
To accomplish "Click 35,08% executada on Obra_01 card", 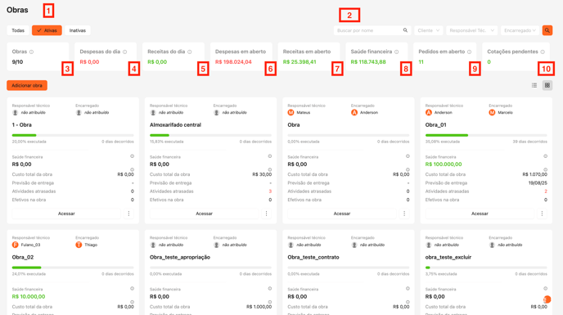I will [443, 142].
